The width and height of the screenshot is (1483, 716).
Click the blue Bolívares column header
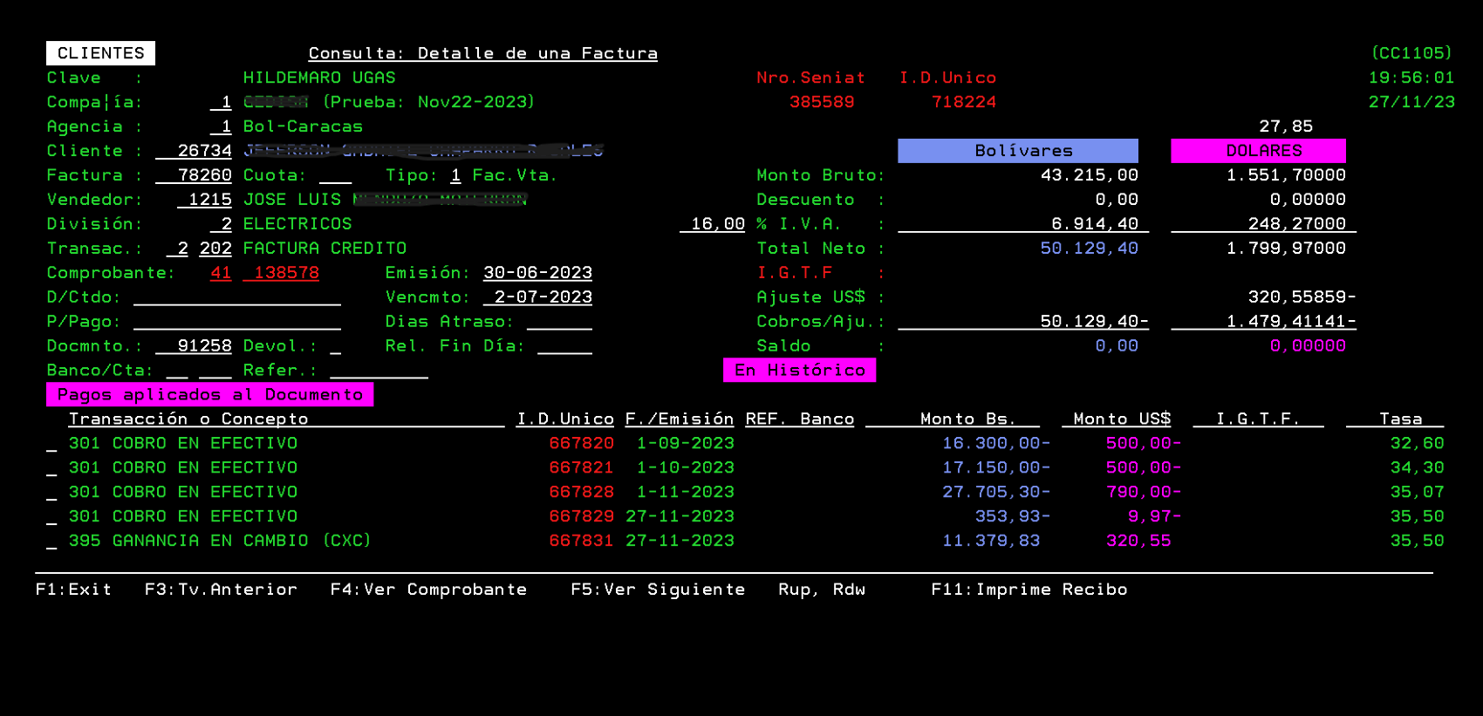1018,151
